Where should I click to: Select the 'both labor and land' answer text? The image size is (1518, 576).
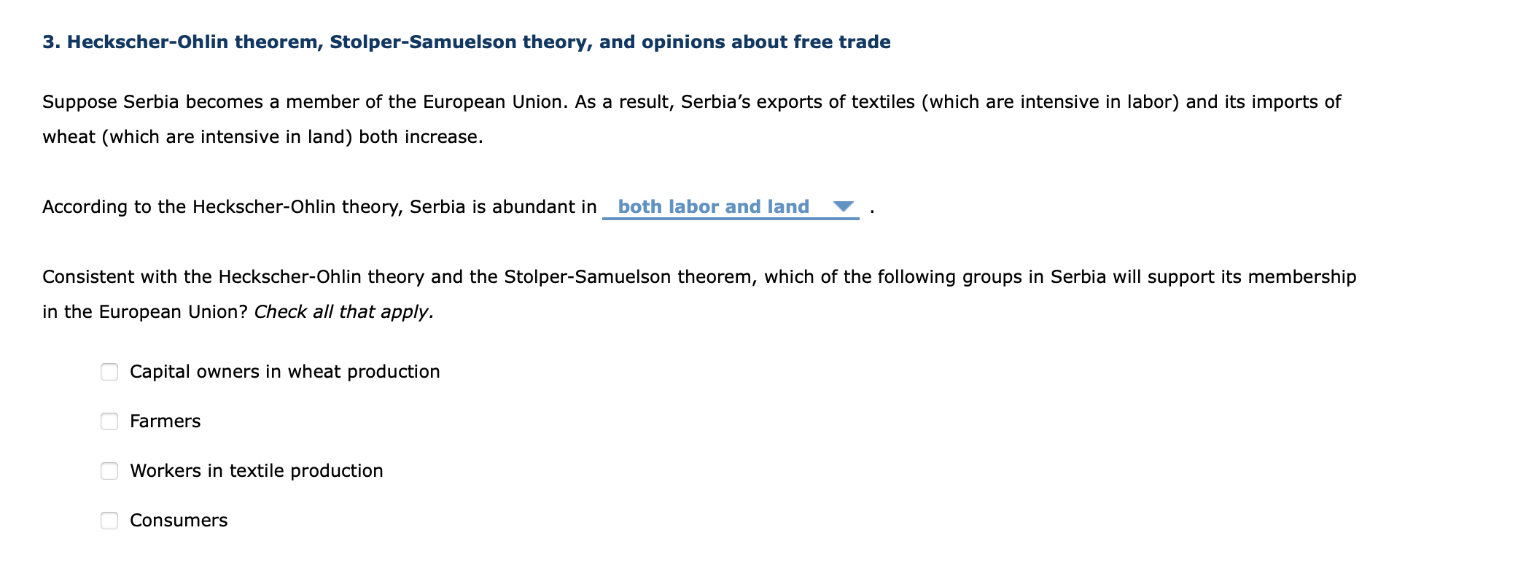pos(715,206)
